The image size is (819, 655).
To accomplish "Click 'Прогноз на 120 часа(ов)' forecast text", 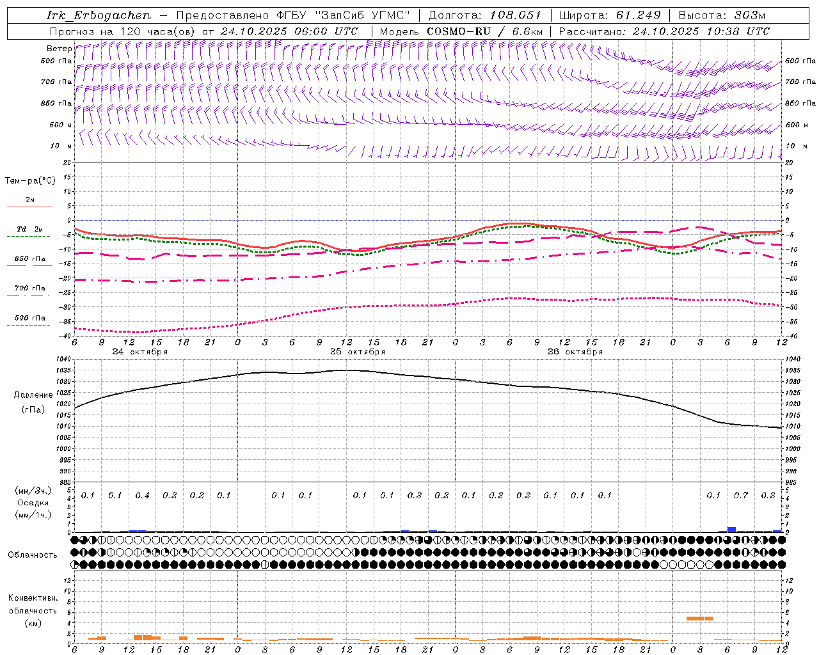I will click(123, 31).
